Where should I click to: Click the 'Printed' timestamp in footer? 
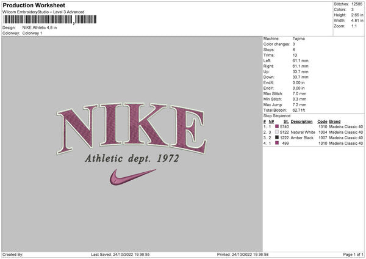[243, 254]
